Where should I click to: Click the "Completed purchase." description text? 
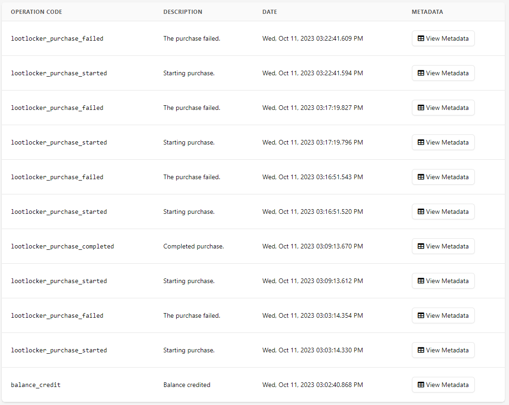point(193,246)
